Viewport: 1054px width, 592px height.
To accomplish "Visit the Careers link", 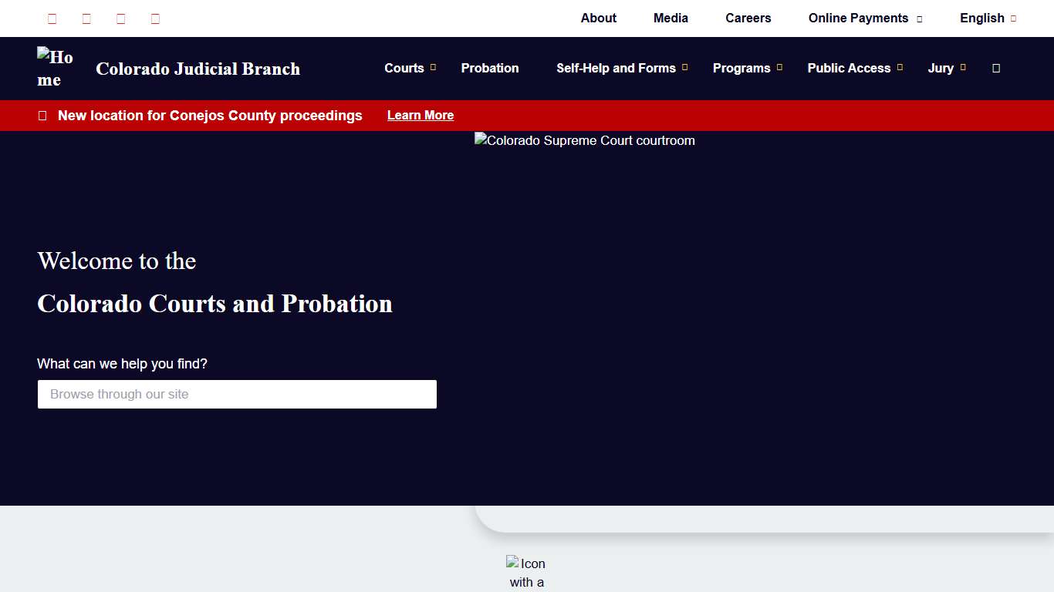I will [x=748, y=18].
